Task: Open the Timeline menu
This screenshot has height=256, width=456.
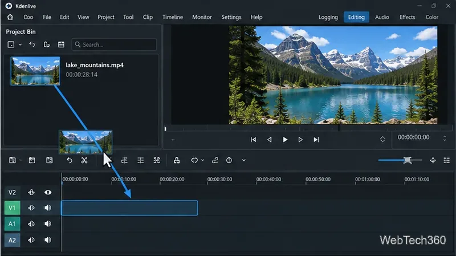Action: pos(173,17)
